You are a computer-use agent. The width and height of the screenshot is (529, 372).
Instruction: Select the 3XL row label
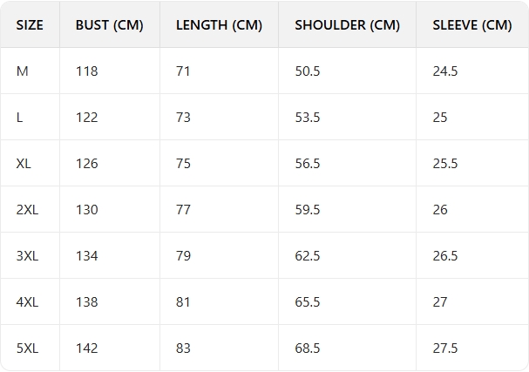pyautogui.click(x=27, y=256)
